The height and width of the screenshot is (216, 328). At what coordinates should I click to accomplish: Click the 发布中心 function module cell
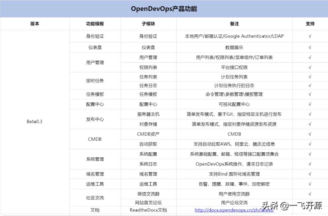click(x=95, y=119)
